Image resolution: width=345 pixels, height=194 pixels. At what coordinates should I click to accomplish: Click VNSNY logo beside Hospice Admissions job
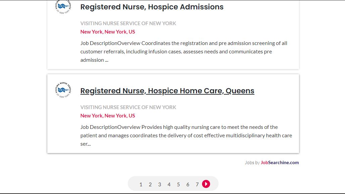[x=63, y=7]
